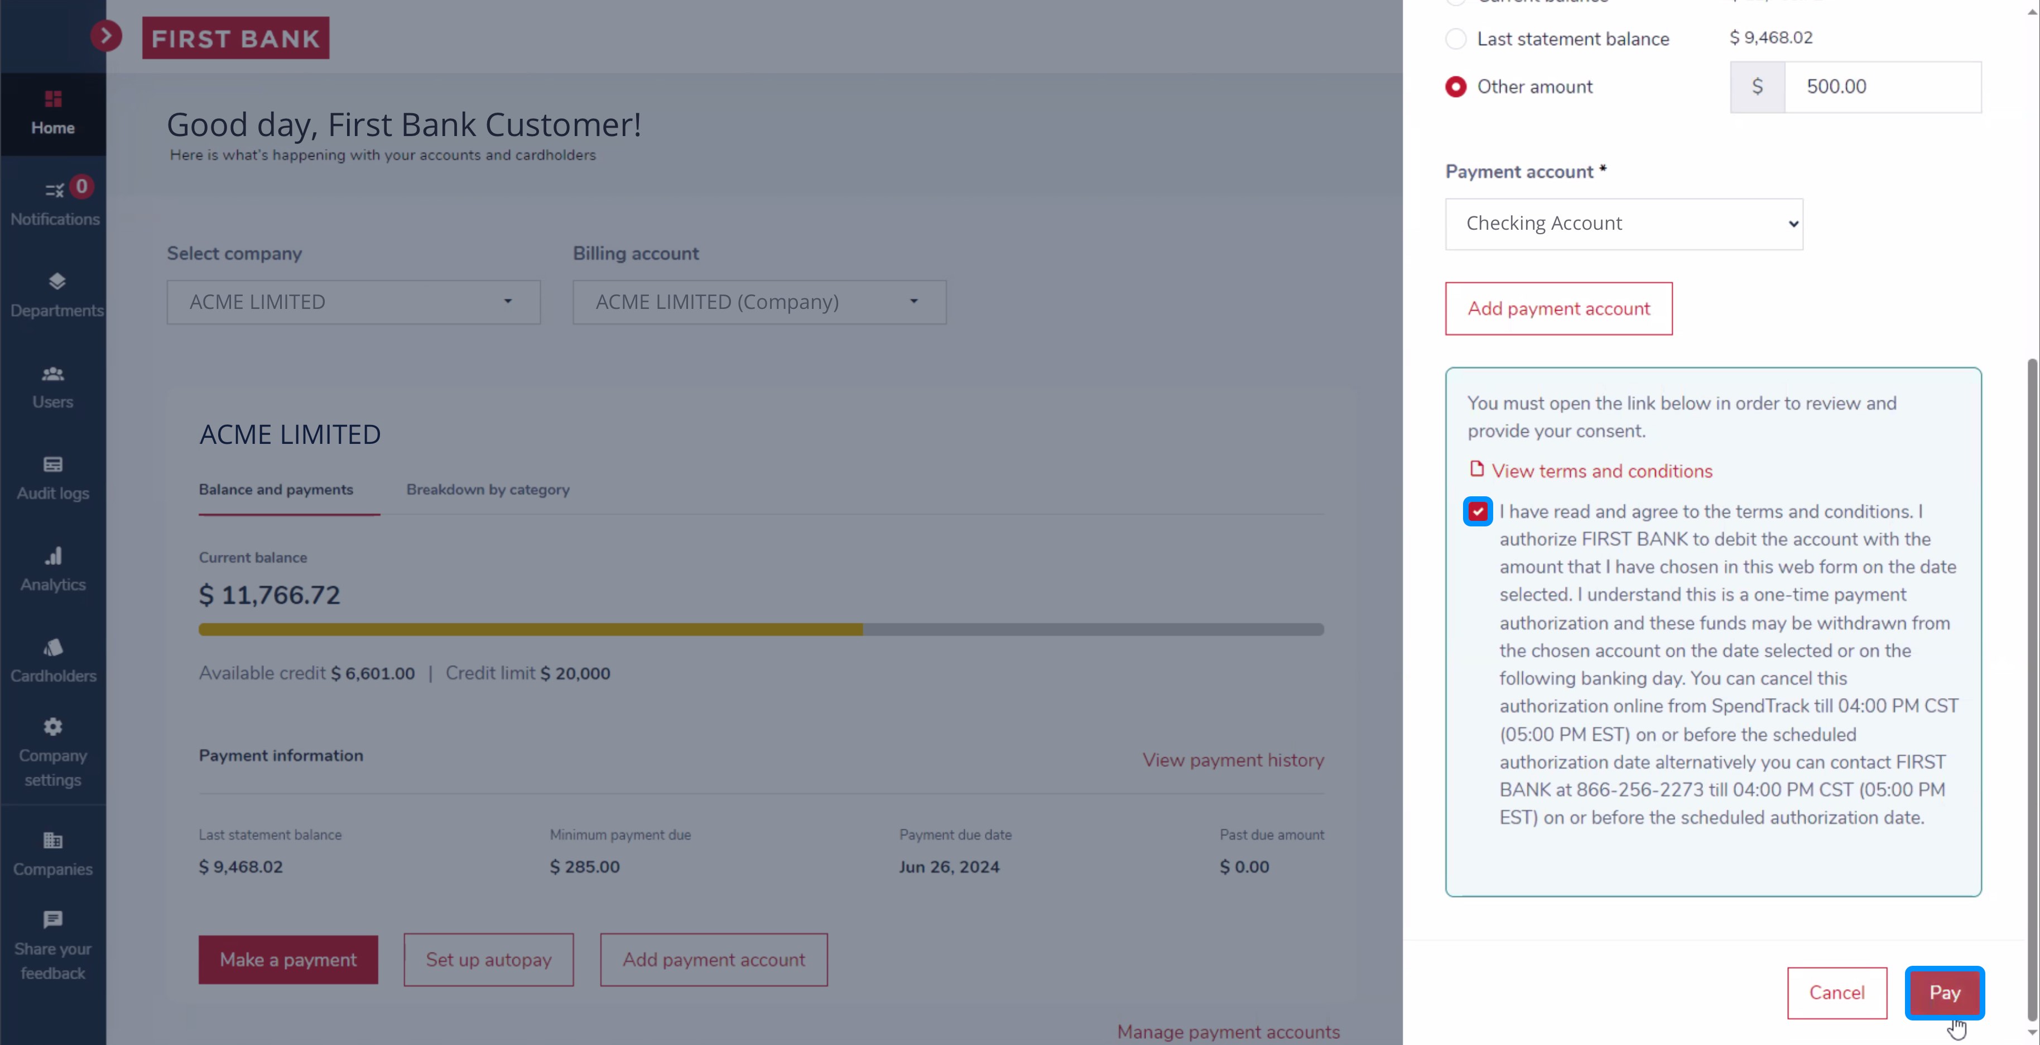The height and width of the screenshot is (1045, 2040).
Task: Expand Select company dropdown
Action: [x=508, y=300]
